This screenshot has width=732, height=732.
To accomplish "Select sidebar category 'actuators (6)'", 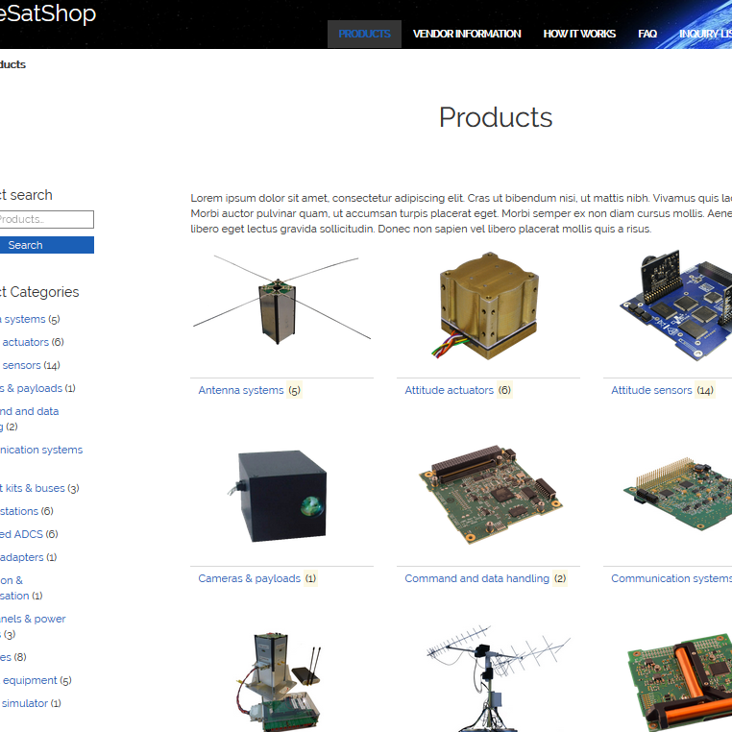I will (32, 342).
